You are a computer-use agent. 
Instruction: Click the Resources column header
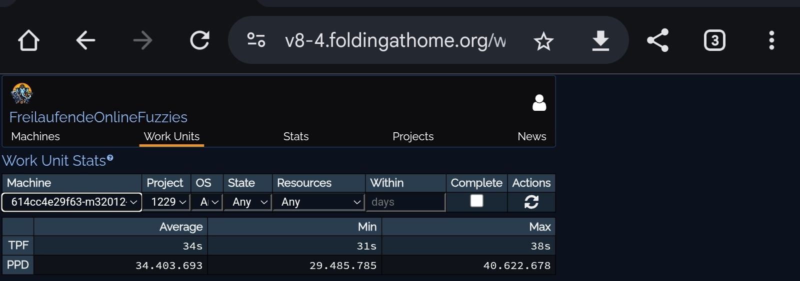tap(319, 183)
